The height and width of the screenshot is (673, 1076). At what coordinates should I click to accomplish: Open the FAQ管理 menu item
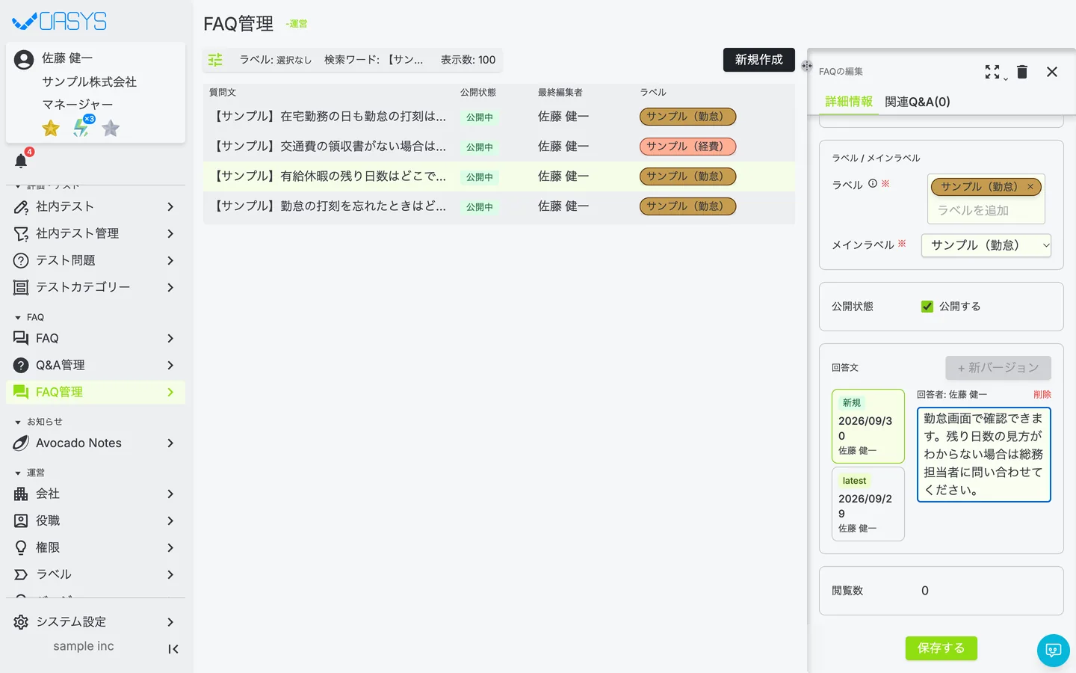pos(96,392)
